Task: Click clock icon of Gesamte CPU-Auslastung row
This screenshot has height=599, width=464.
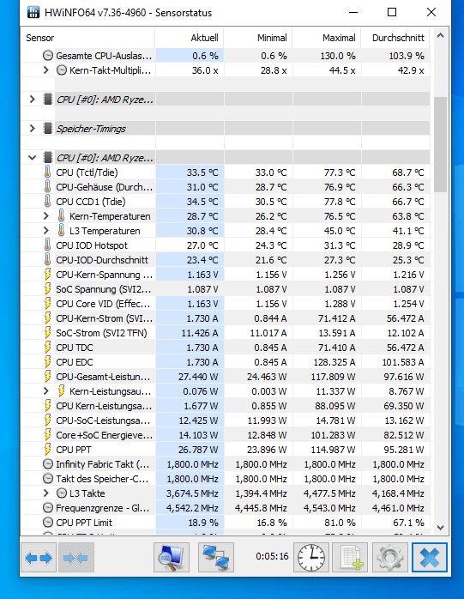Action: coord(48,56)
